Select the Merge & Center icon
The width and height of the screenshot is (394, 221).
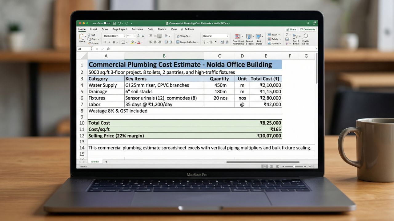(178, 42)
